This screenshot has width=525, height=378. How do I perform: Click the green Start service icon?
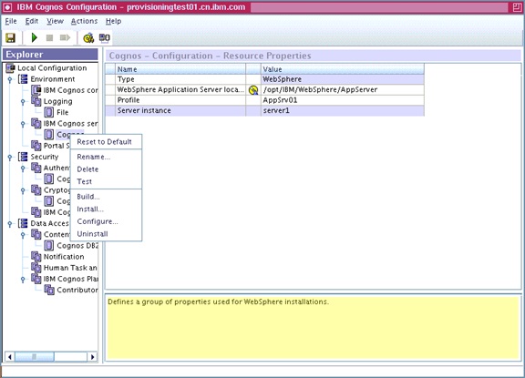pyautogui.click(x=34, y=38)
